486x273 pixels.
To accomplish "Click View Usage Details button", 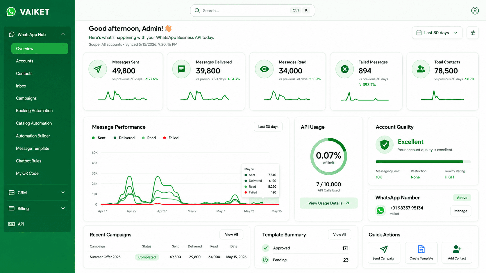I will [x=328, y=203].
